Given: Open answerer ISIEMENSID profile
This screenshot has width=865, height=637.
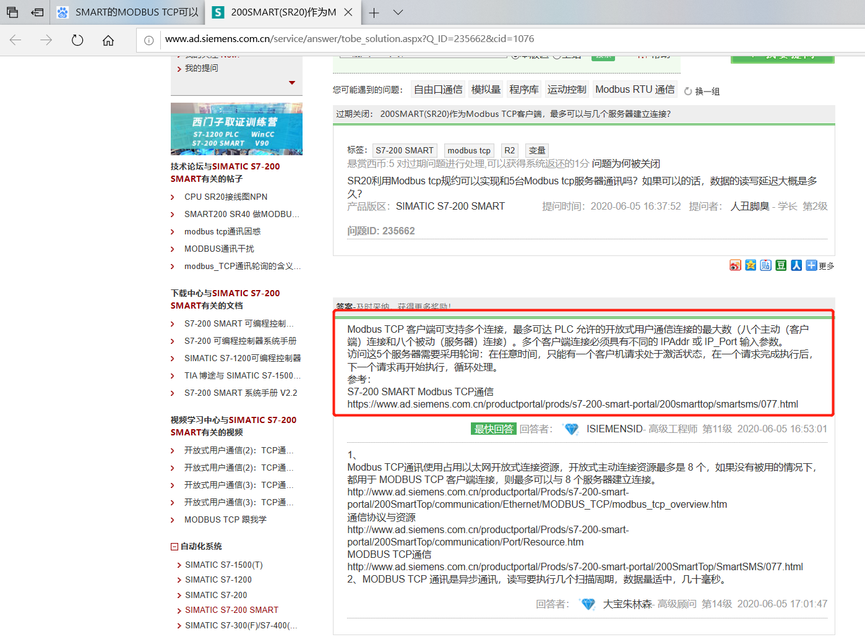Looking at the screenshot, I should click(614, 429).
